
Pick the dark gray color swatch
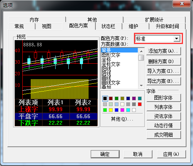click(x=134, y=104)
